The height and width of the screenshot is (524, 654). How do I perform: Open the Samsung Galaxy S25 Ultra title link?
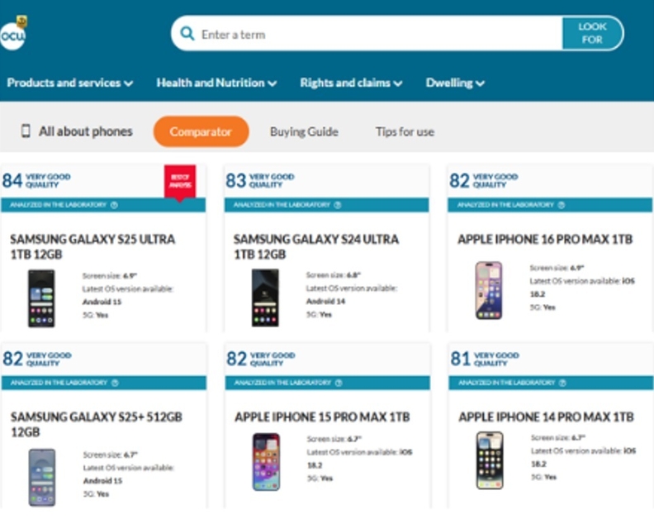pos(92,247)
